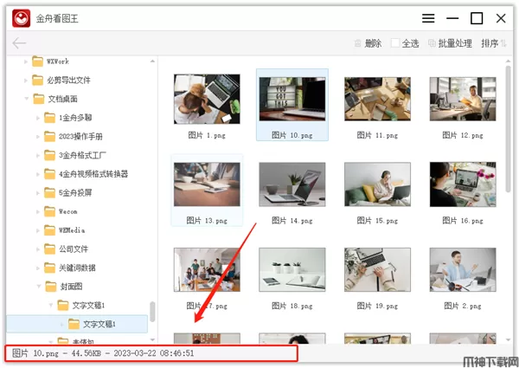The height and width of the screenshot is (368, 519).
Task: Select the WXMedia folder icon
Action: [49, 230]
